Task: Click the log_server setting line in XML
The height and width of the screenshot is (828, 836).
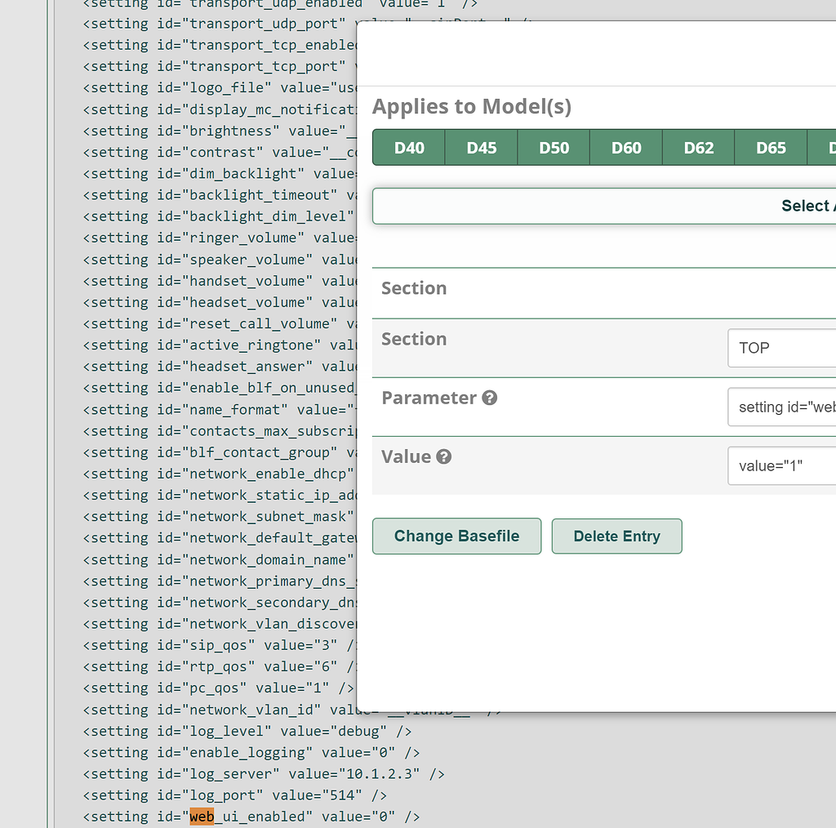Action: point(263,773)
